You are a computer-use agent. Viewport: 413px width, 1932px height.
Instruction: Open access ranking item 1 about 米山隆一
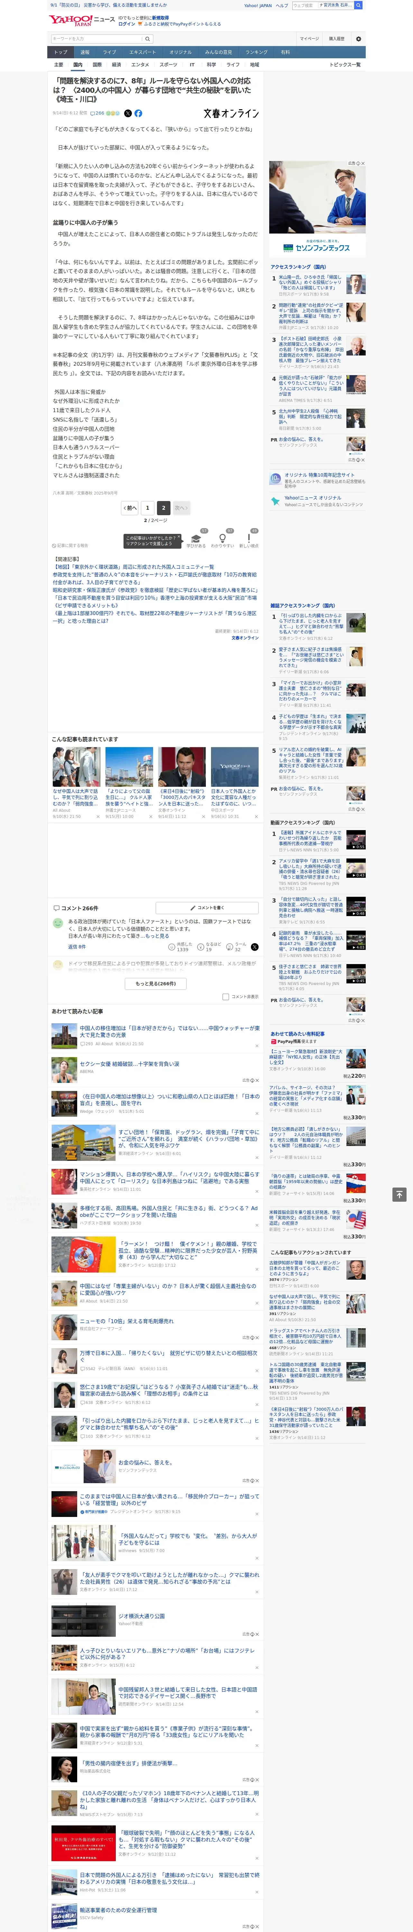pyautogui.click(x=309, y=283)
